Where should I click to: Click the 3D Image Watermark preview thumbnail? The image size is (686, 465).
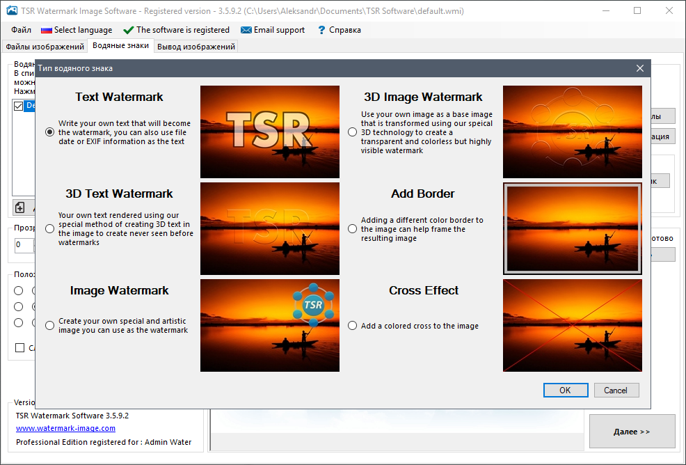click(573, 132)
